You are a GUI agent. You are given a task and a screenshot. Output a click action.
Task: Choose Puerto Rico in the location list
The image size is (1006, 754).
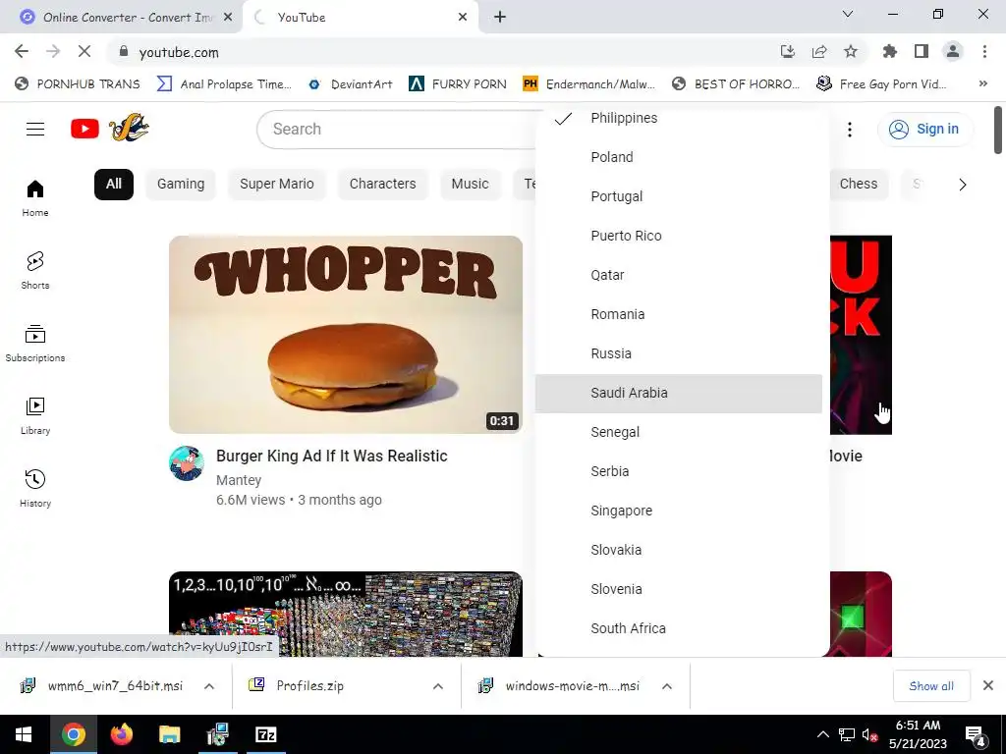pyautogui.click(x=679, y=236)
